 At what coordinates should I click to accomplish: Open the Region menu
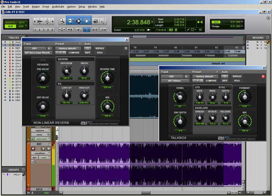click(36, 6)
